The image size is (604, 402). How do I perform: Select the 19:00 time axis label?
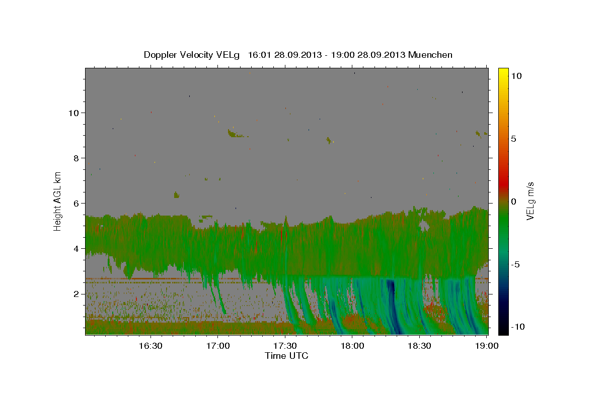click(487, 346)
